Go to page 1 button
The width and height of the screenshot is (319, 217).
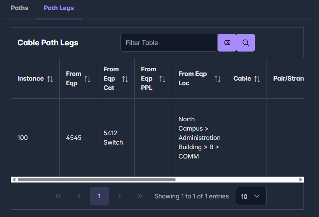99,196
